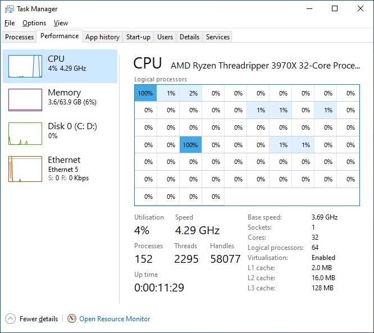This screenshot has height=333, width=374.
Task: Open the Ethernet graph thumbnail
Action: [x=25, y=169]
